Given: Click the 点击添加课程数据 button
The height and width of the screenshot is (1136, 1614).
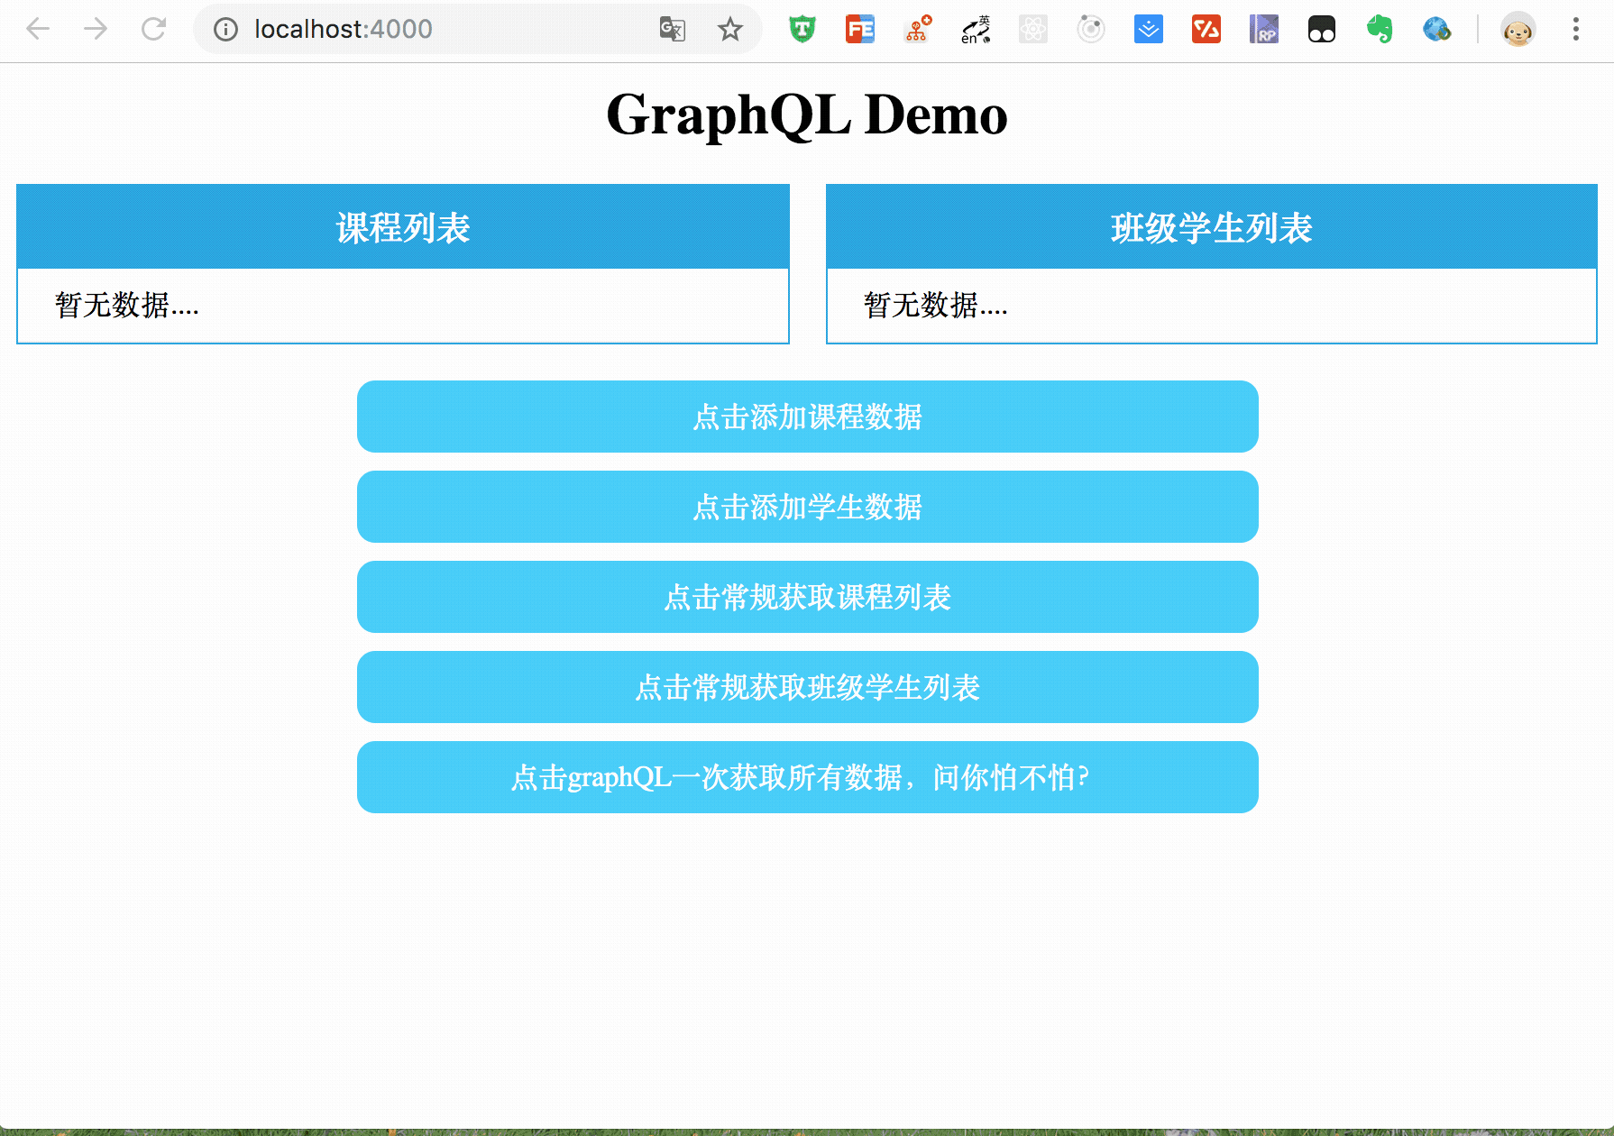Looking at the screenshot, I should click(807, 417).
